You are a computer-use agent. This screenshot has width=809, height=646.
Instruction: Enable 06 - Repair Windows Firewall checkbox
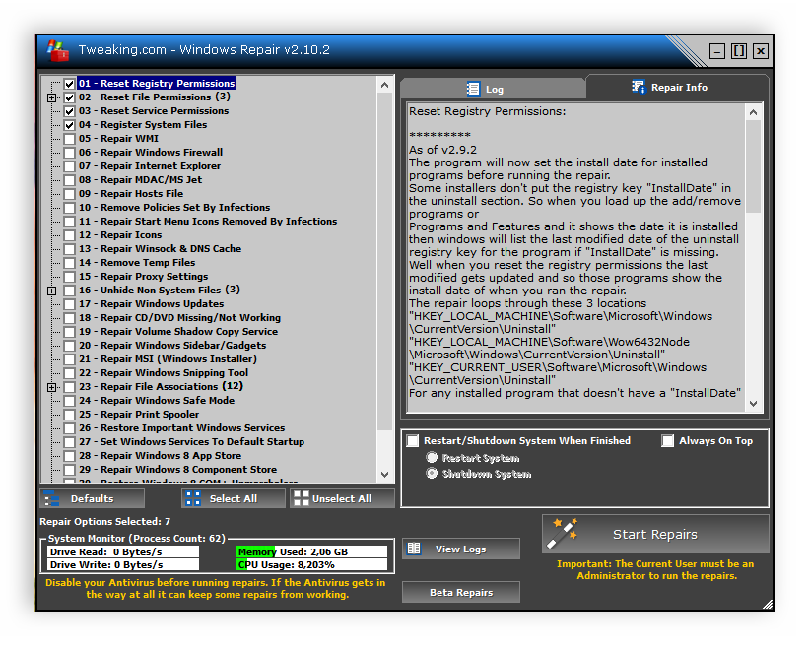pyautogui.click(x=69, y=153)
